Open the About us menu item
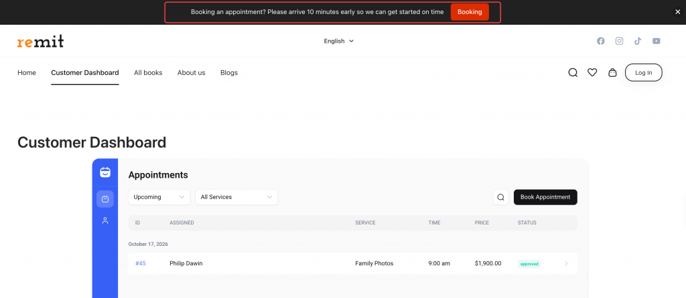 [191, 73]
